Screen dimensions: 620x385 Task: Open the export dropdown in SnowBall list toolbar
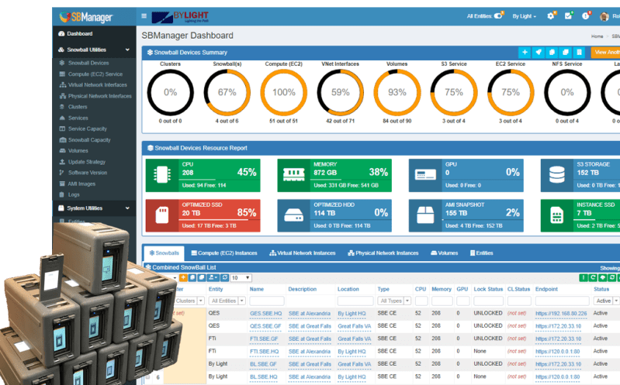tap(213, 277)
